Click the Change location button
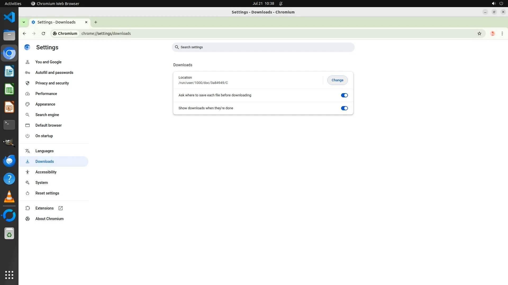This screenshot has width=508, height=285. pyautogui.click(x=337, y=80)
